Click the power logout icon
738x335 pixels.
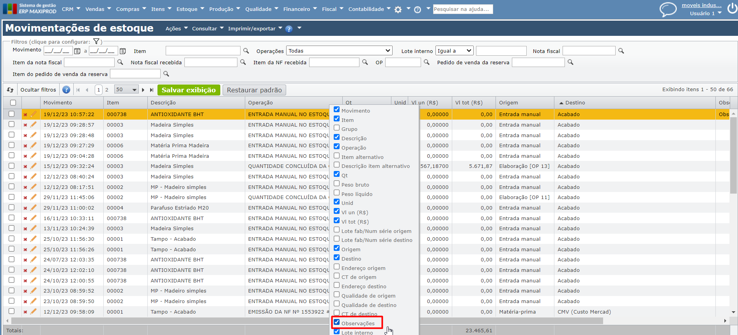click(x=732, y=9)
